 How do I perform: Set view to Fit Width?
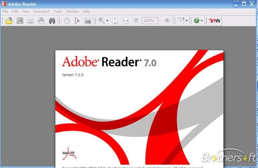click(126, 21)
